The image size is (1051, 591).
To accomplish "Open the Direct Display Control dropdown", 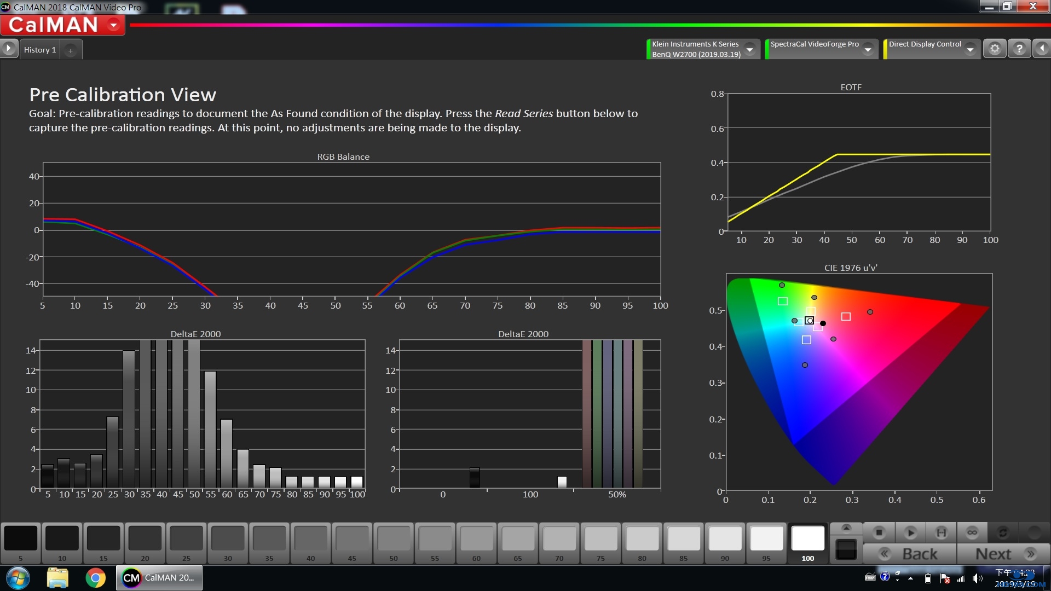I will pyautogui.click(x=970, y=49).
